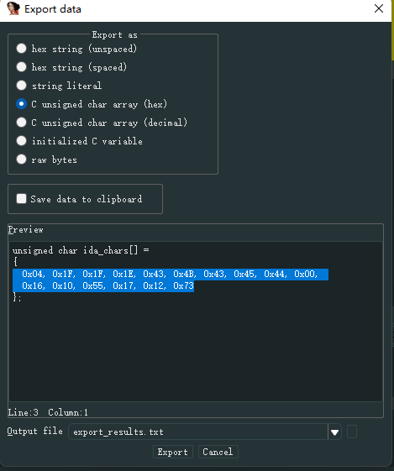Click the highlighted preview line starting 0x04

171,275
